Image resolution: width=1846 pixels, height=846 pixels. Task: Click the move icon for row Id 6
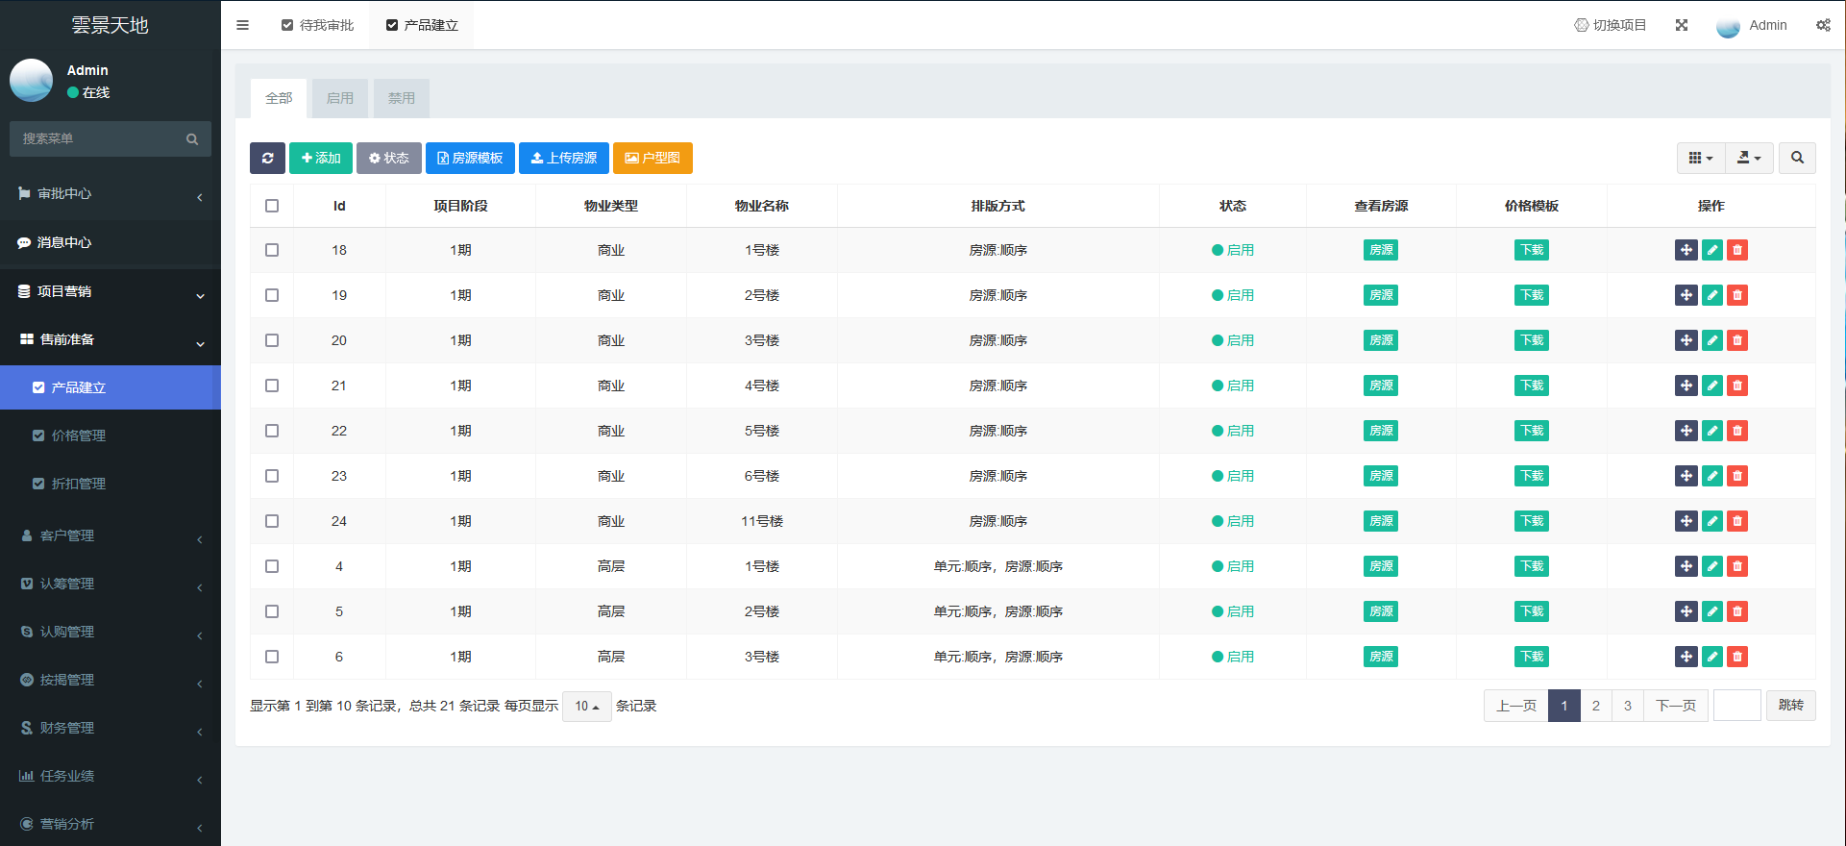(x=1686, y=657)
